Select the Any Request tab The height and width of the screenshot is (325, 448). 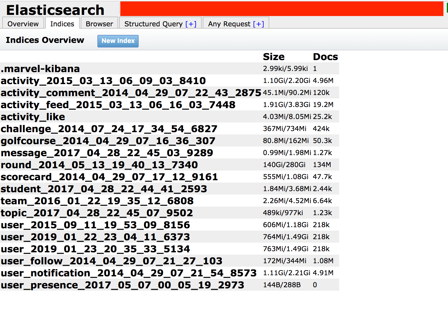[x=229, y=24]
